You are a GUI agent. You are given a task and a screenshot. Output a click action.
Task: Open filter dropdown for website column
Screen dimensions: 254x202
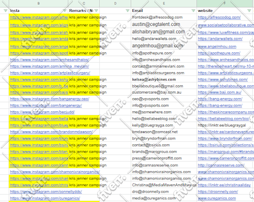click(x=249, y=11)
